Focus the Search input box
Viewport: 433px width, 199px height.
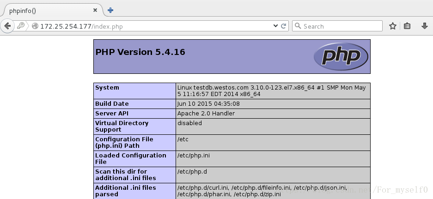pyautogui.click(x=337, y=26)
